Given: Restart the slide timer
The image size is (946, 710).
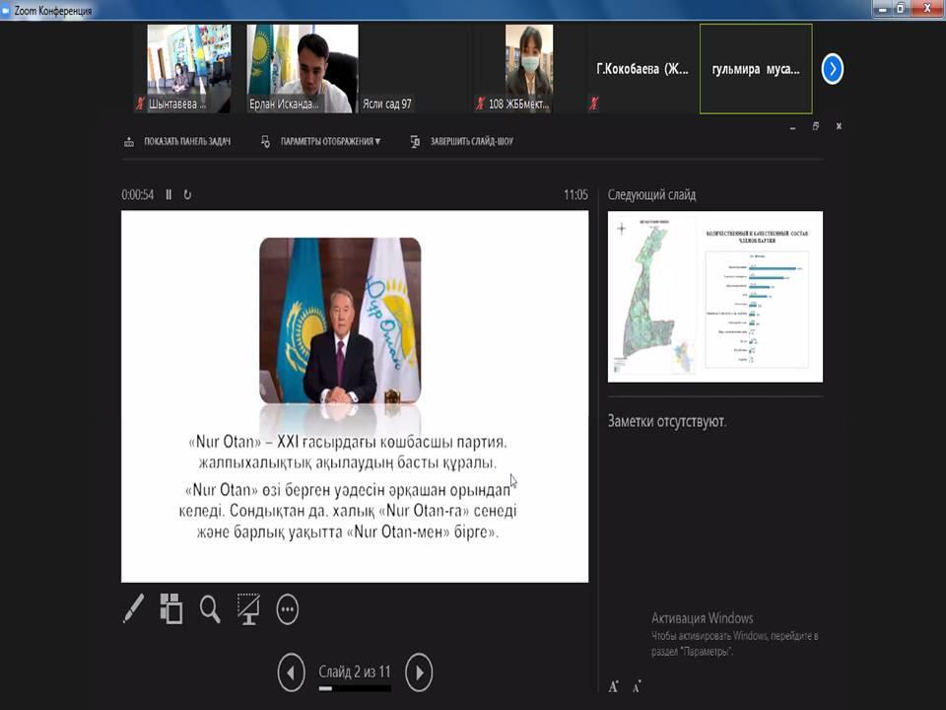Looking at the screenshot, I should pos(187,195).
